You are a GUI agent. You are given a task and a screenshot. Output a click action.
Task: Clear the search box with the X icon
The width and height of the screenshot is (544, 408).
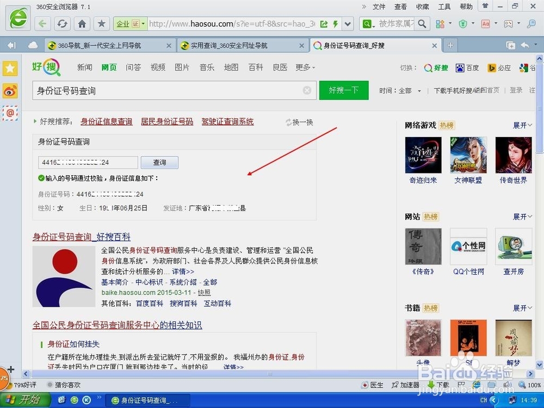pos(307,90)
